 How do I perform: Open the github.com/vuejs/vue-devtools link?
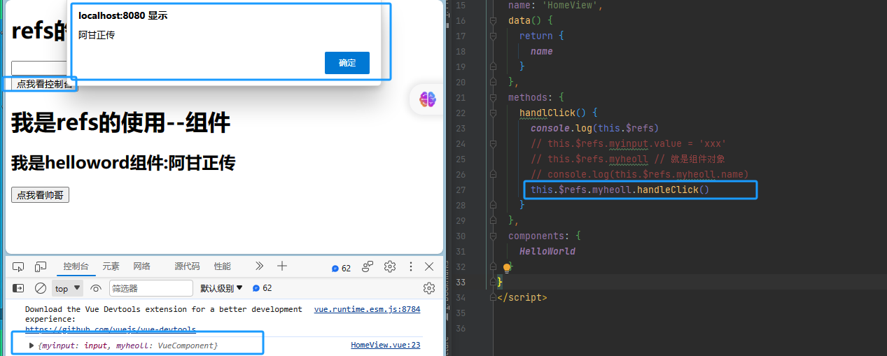click(111, 329)
